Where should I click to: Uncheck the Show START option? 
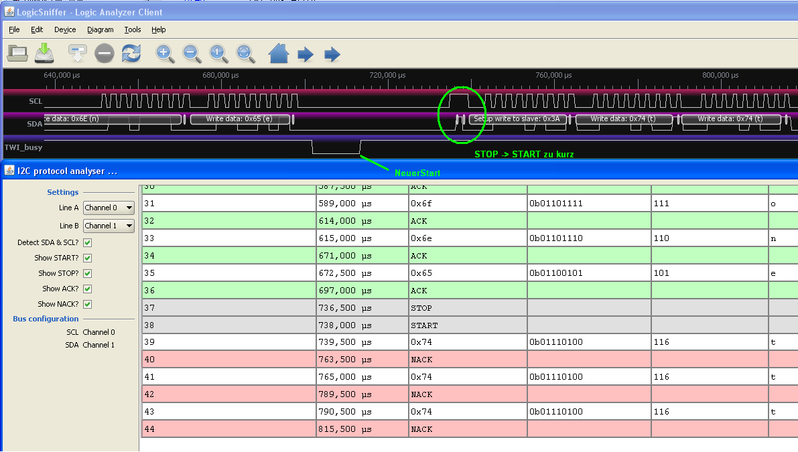(x=88, y=258)
